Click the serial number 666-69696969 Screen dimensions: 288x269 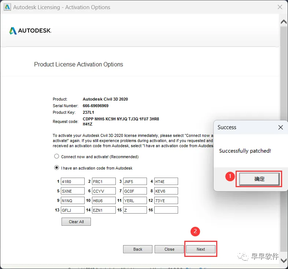click(96, 106)
